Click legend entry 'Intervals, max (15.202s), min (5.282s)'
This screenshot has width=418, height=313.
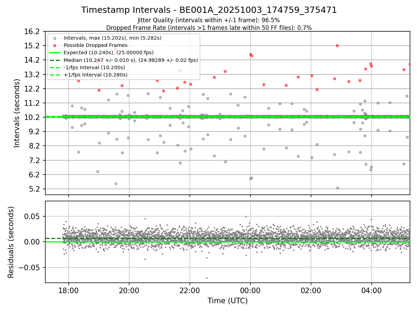coord(113,38)
